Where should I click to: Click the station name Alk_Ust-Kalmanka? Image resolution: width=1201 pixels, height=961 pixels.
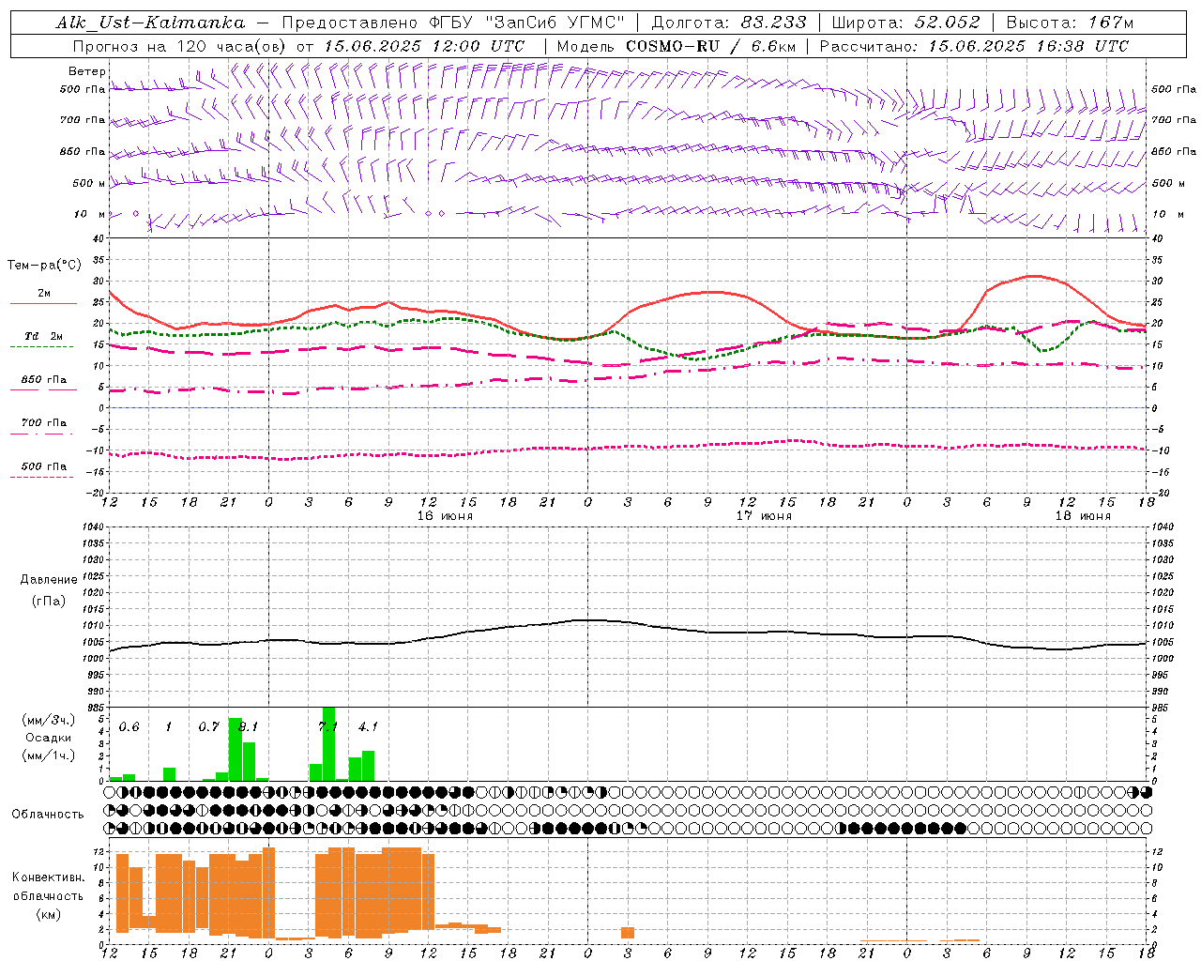click(150, 23)
